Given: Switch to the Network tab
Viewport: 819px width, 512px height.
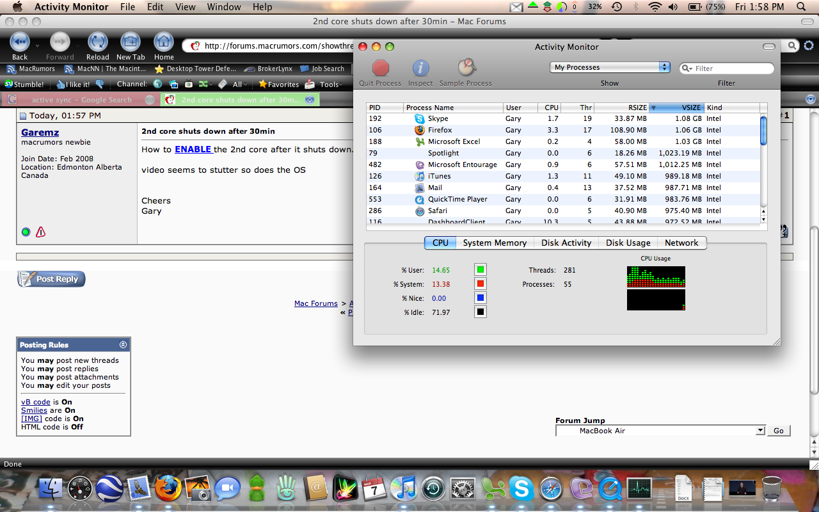Looking at the screenshot, I should point(681,243).
